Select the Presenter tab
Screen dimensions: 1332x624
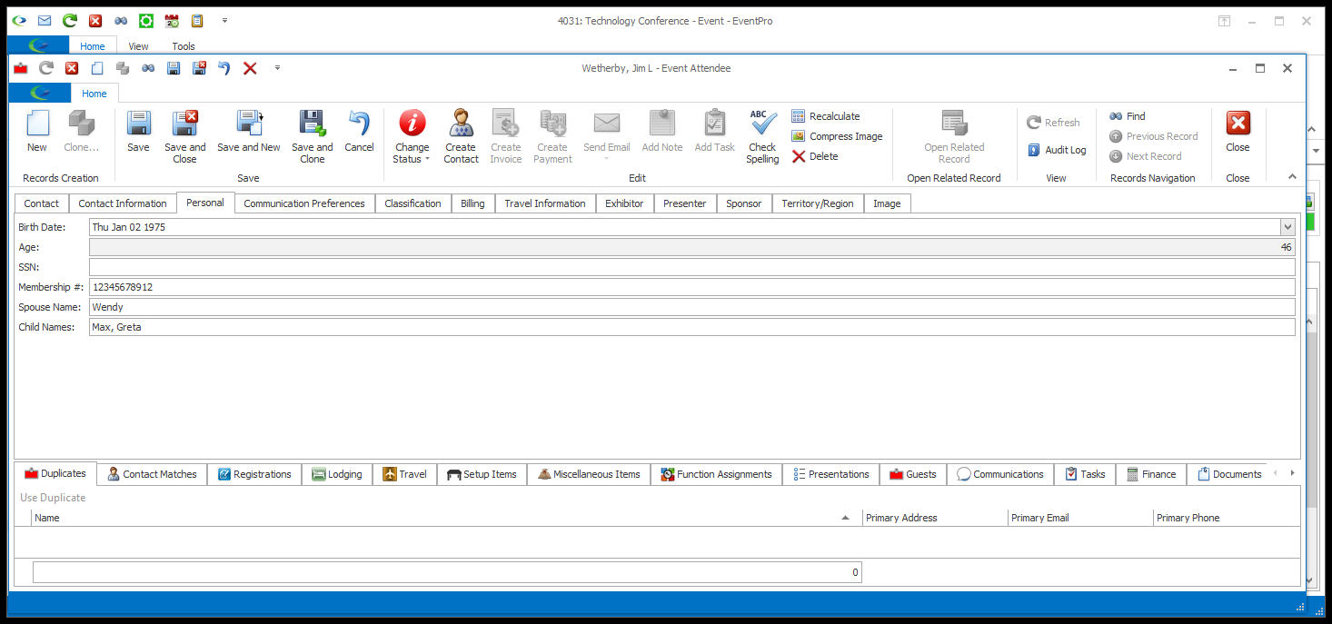(x=685, y=203)
